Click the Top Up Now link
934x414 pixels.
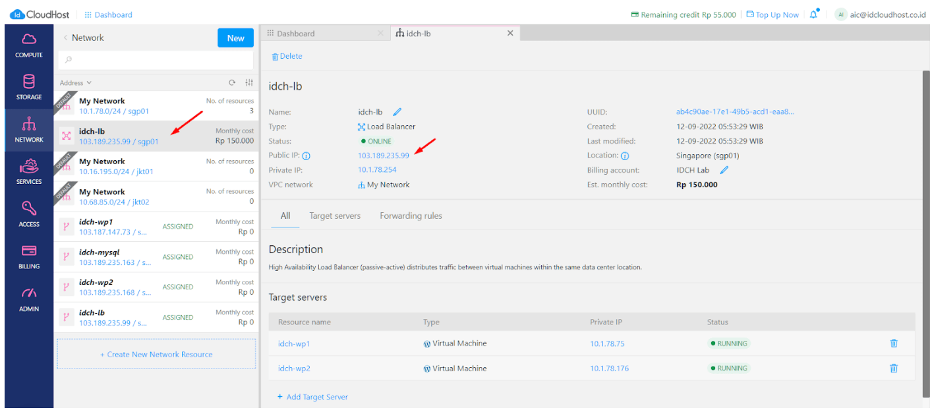(x=773, y=15)
